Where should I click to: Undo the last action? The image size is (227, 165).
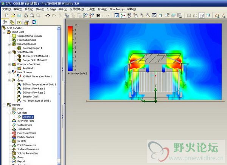pyautogui.click(x=48, y=15)
